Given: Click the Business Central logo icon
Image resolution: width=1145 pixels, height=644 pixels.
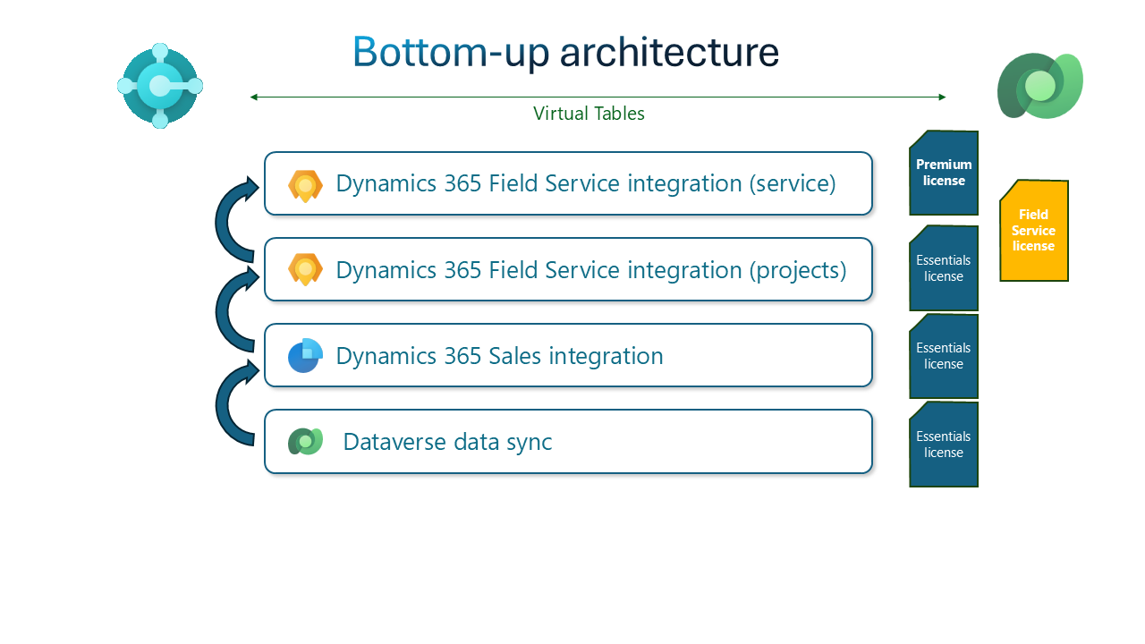Looking at the screenshot, I should click(x=160, y=86).
